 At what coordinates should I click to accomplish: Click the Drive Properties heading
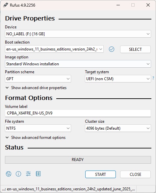(30, 18)
